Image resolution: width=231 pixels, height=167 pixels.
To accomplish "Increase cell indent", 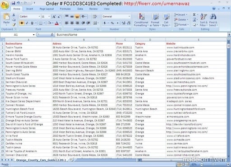I will click(88, 23).
